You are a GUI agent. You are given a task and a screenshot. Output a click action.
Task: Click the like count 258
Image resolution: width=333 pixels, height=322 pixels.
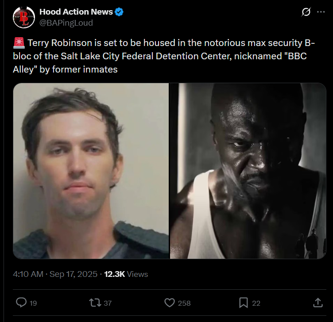pos(184,303)
